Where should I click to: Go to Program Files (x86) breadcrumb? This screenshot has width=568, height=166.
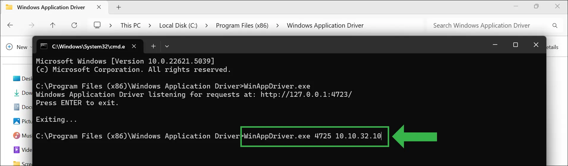(x=242, y=26)
